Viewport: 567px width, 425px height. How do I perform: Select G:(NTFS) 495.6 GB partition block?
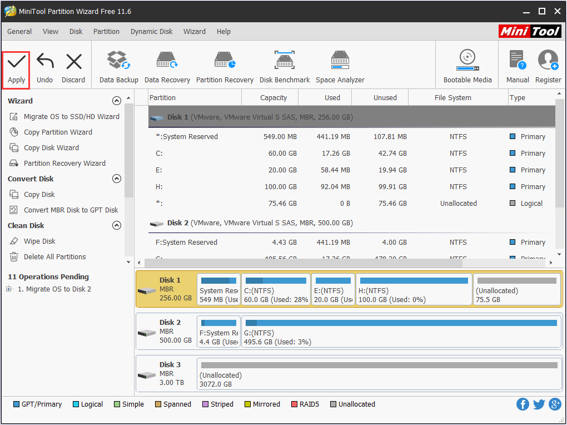click(401, 332)
